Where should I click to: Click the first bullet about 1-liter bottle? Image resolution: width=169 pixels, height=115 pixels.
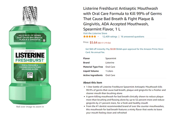126,90
